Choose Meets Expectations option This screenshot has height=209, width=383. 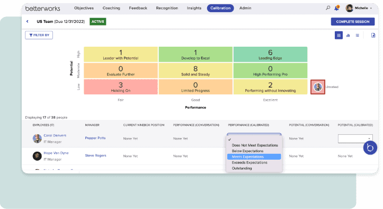254,156
